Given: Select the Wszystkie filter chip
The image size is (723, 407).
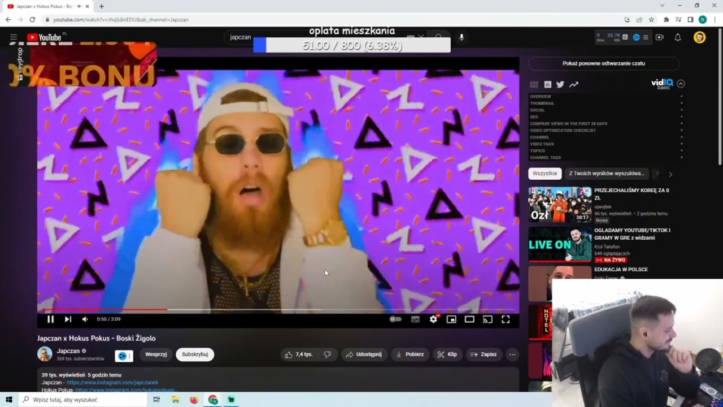Looking at the screenshot, I should click(x=545, y=174).
